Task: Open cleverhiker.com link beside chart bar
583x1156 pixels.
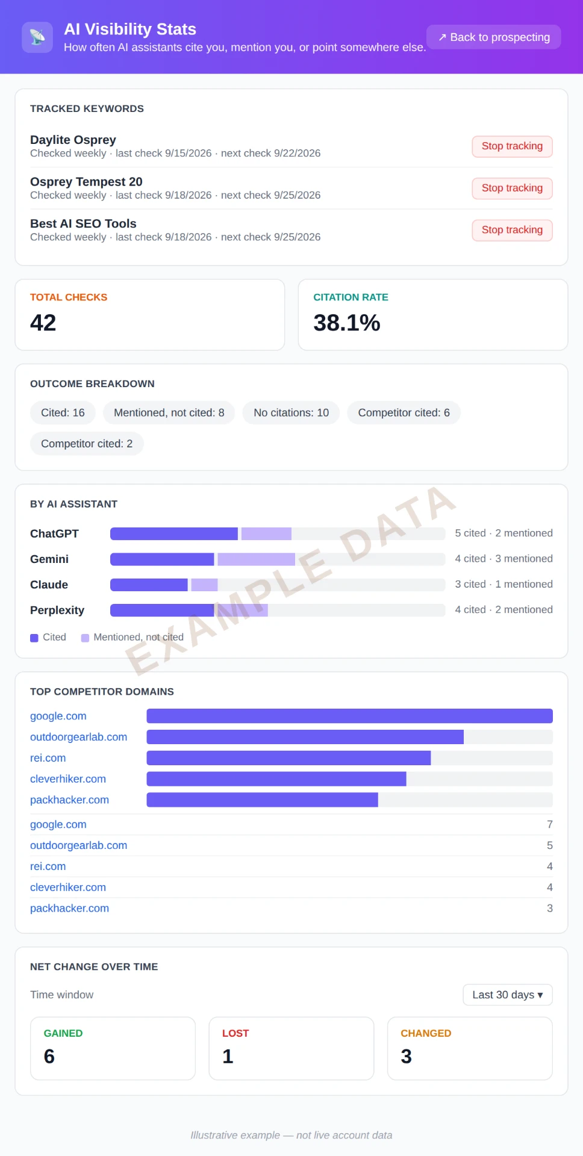Action: coord(68,779)
